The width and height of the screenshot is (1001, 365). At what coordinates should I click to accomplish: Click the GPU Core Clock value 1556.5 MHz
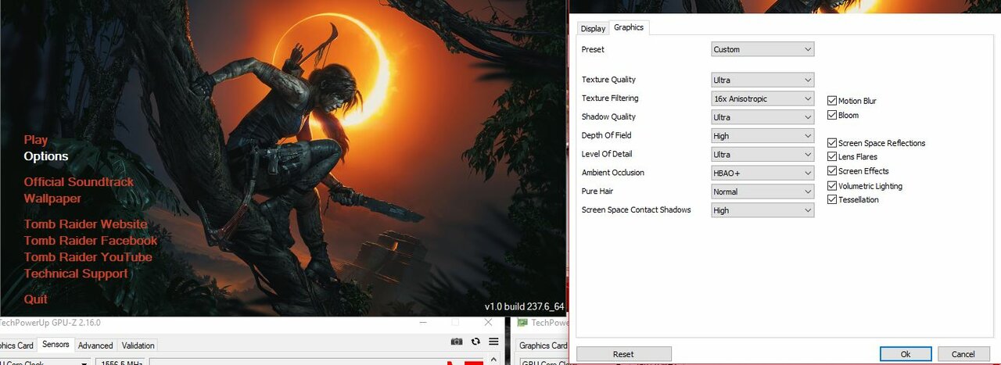pyautogui.click(x=120, y=362)
